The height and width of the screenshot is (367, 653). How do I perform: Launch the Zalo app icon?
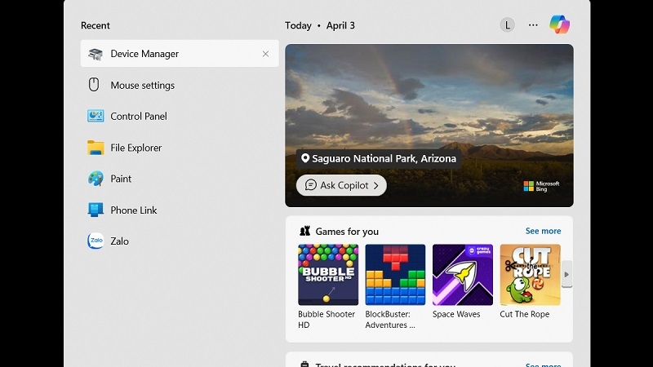point(96,241)
